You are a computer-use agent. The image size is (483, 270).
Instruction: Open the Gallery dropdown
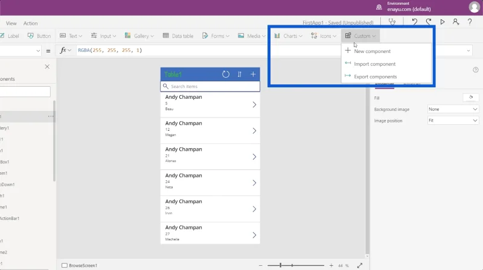tap(139, 36)
